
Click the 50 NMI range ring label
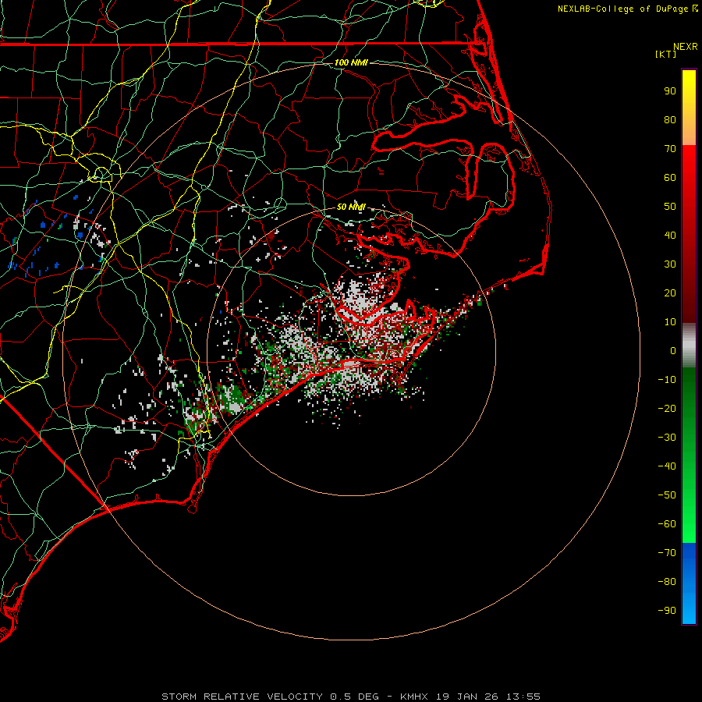click(351, 207)
